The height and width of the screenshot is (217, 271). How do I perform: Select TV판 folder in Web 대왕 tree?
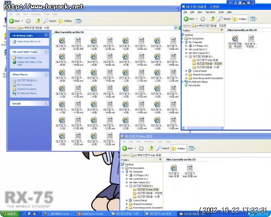[149, 196]
